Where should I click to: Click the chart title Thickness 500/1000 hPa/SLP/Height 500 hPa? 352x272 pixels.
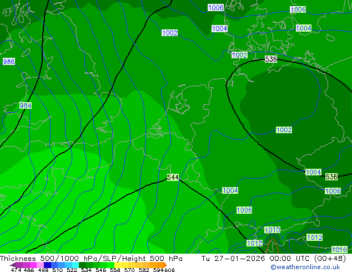(x=91, y=259)
